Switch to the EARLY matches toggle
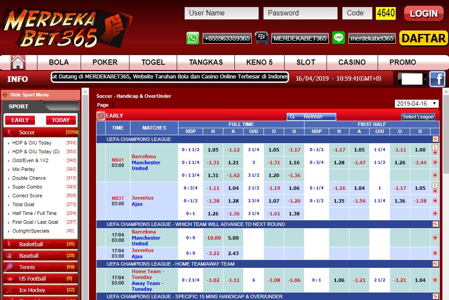 pyautogui.click(x=20, y=120)
